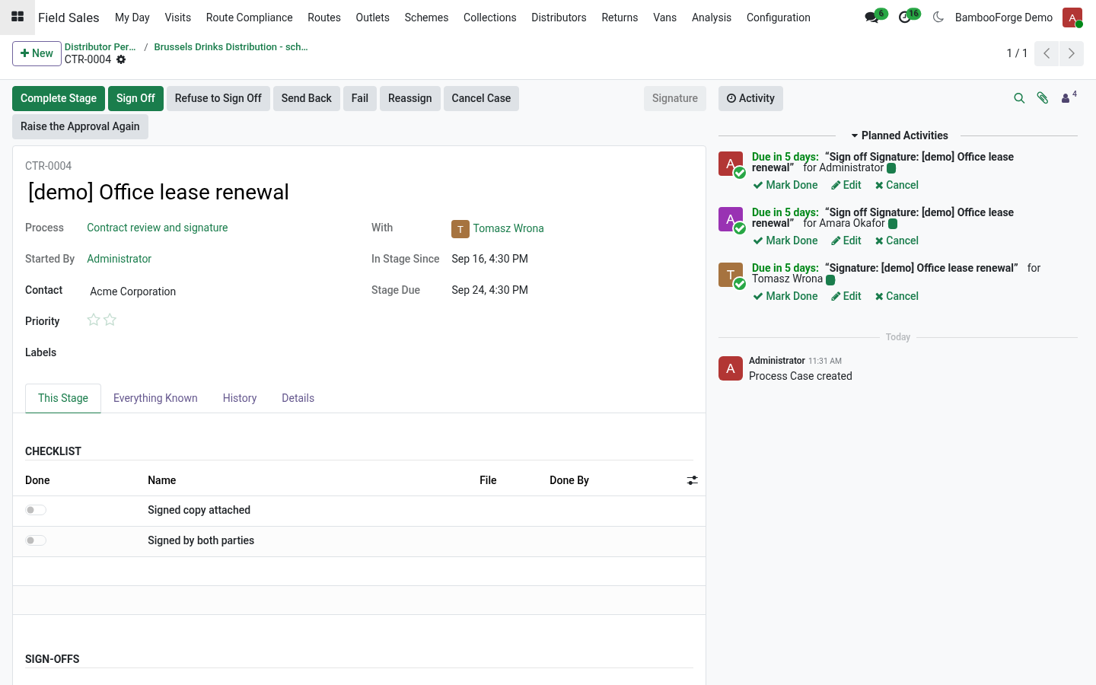Open the conversations chat icon
This screenshot has height=685, width=1096.
(x=872, y=18)
